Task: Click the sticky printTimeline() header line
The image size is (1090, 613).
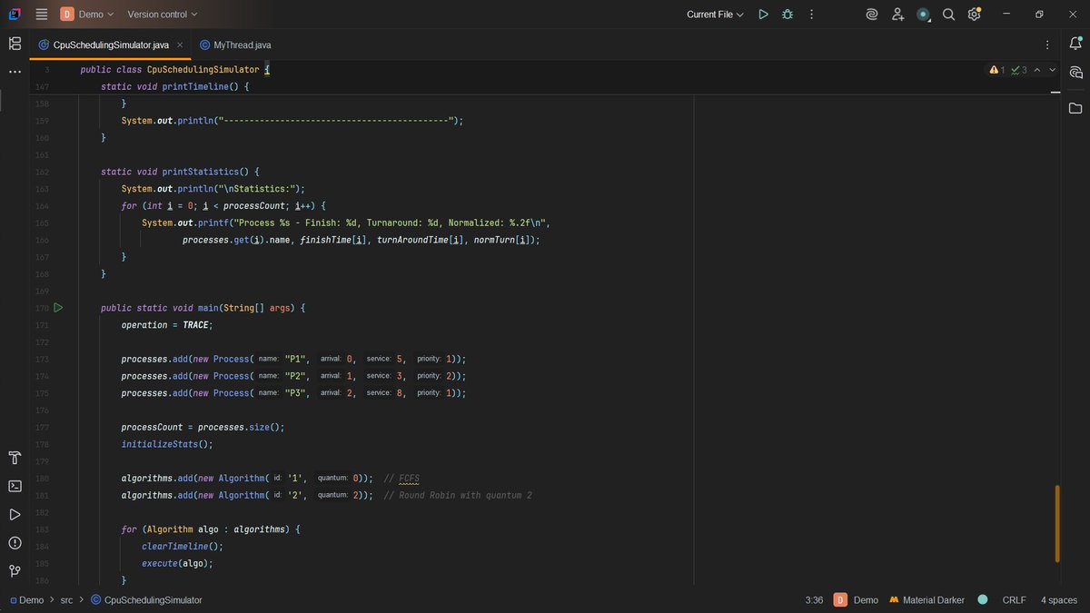Action: click(x=174, y=86)
